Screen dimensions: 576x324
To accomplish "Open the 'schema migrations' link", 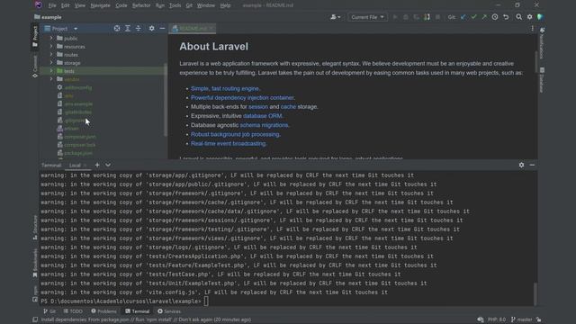I will pyautogui.click(x=264, y=125).
